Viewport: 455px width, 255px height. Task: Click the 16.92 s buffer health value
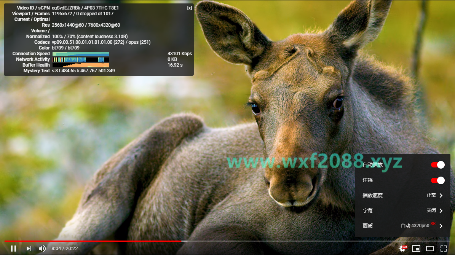(175, 65)
